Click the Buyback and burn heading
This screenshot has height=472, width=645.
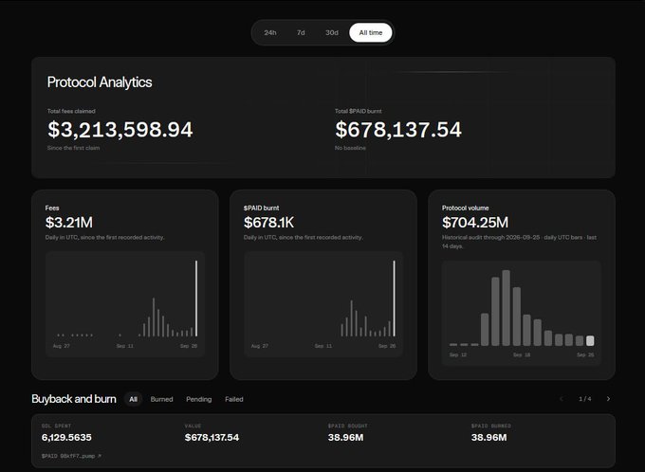(x=74, y=399)
